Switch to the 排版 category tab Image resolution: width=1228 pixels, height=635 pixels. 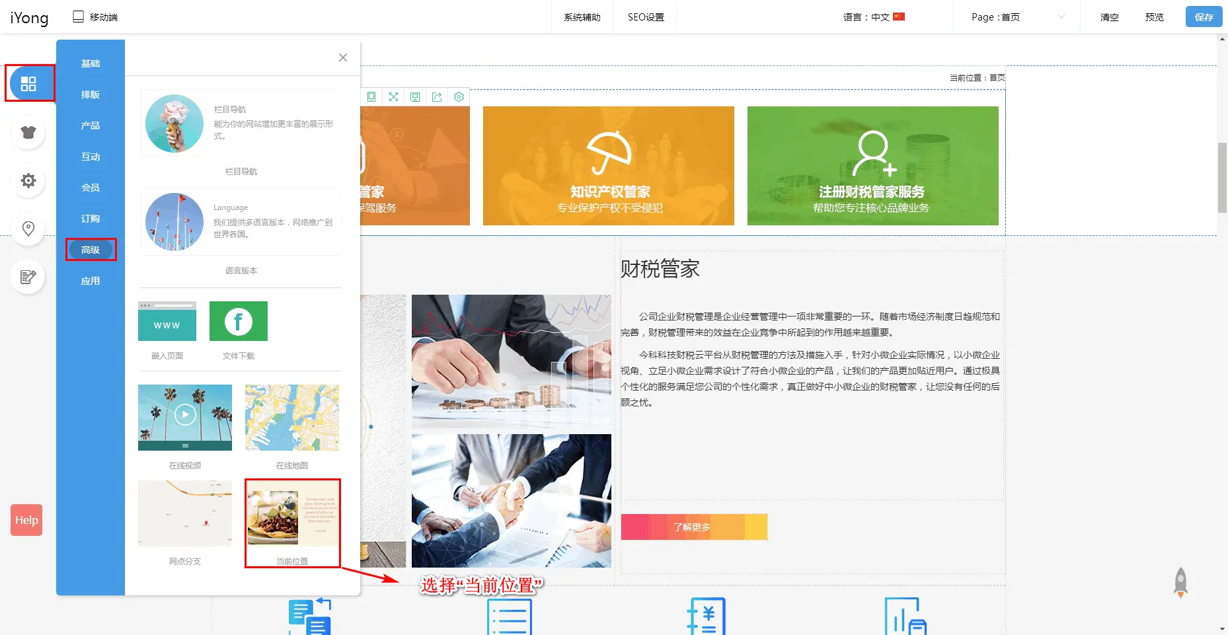tap(91, 94)
